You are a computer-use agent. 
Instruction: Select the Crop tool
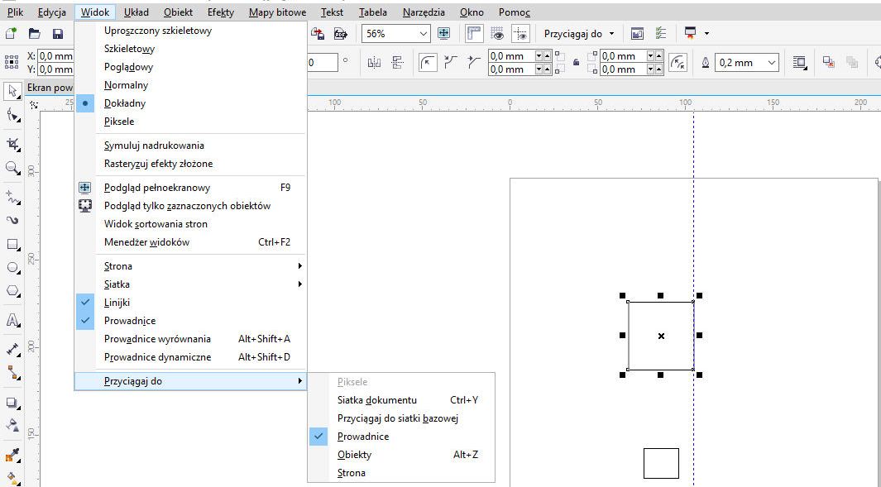point(12,143)
